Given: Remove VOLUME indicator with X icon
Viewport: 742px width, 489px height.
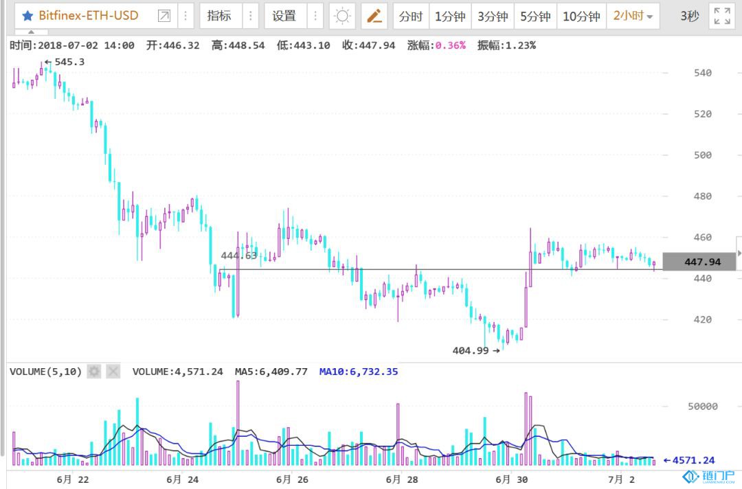Looking at the screenshot, I should (113, 372).
